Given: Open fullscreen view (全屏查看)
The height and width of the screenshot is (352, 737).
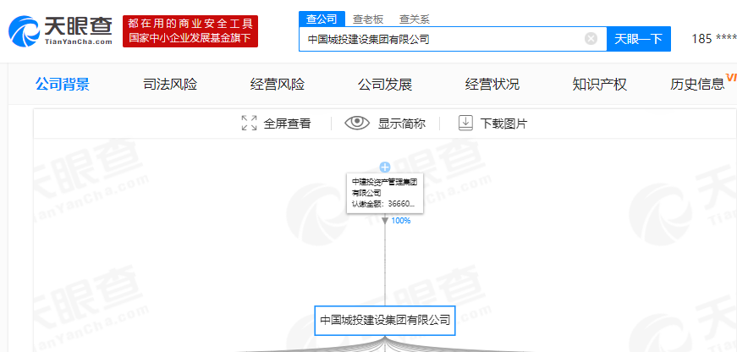Looking at the screenshot, I should (276, 124).
